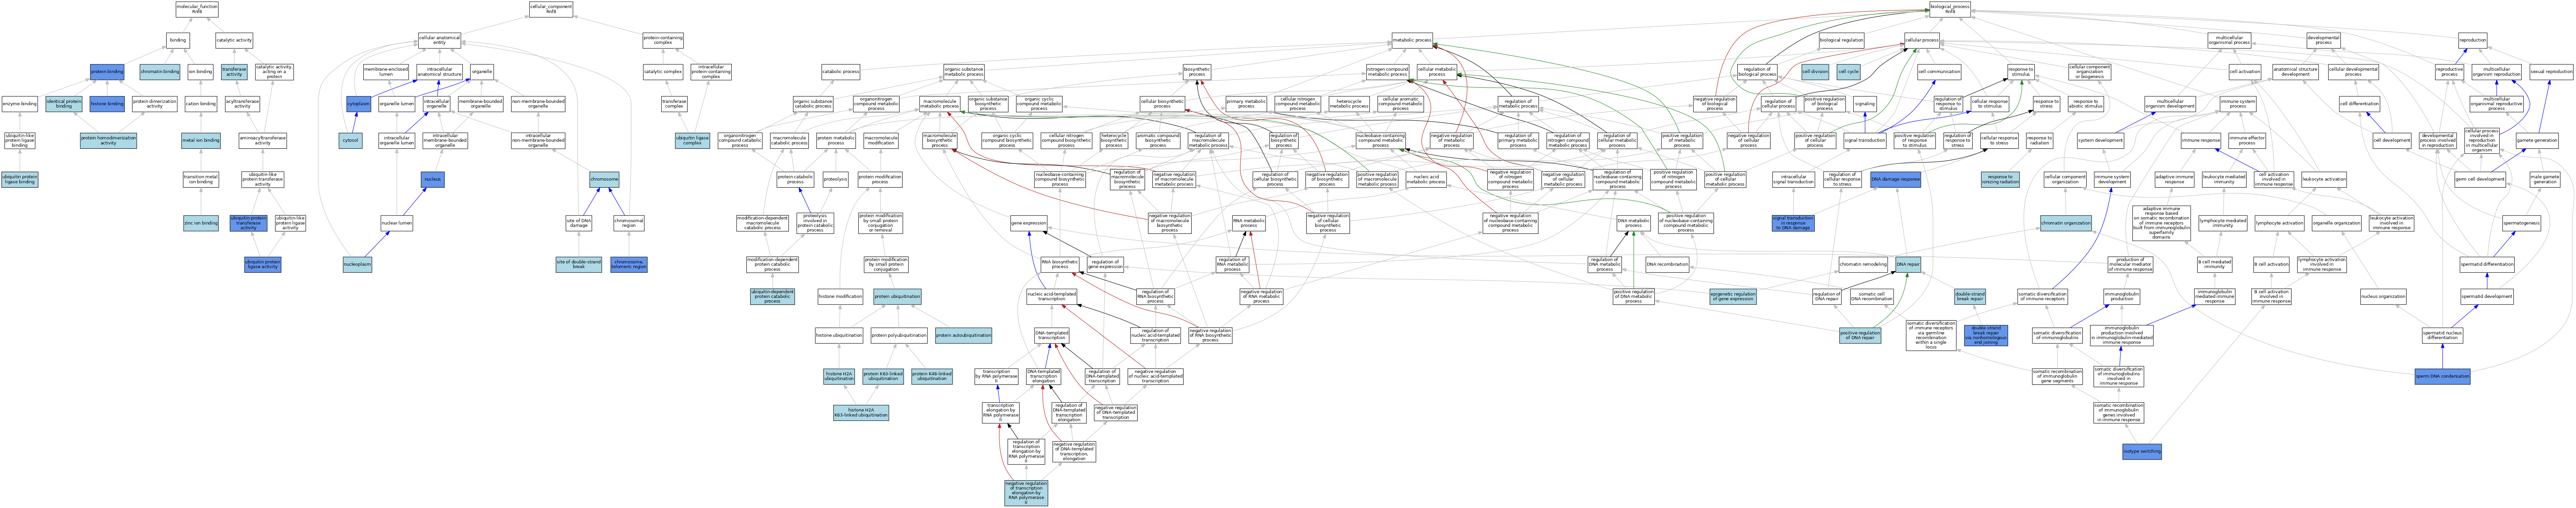This screenshot has height=508, width=2576.
Task: Select 'chromosome, telomeric region' node
Action: pos(629,265)
